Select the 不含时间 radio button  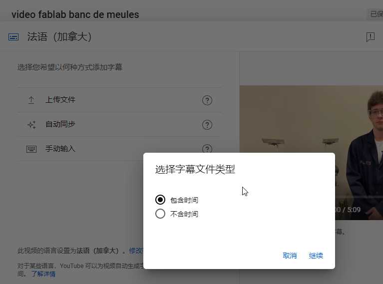click(x=160, y=214)
